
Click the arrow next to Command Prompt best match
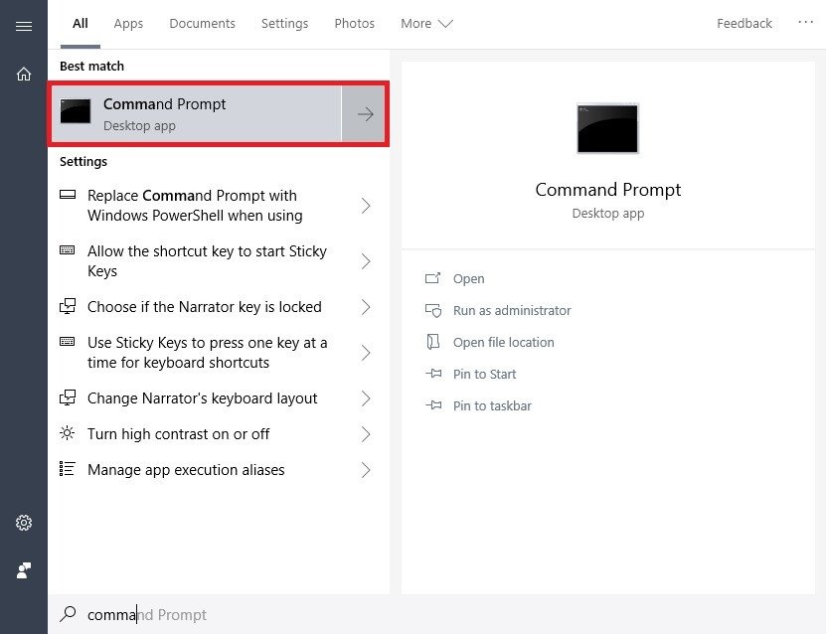(364, 113)
